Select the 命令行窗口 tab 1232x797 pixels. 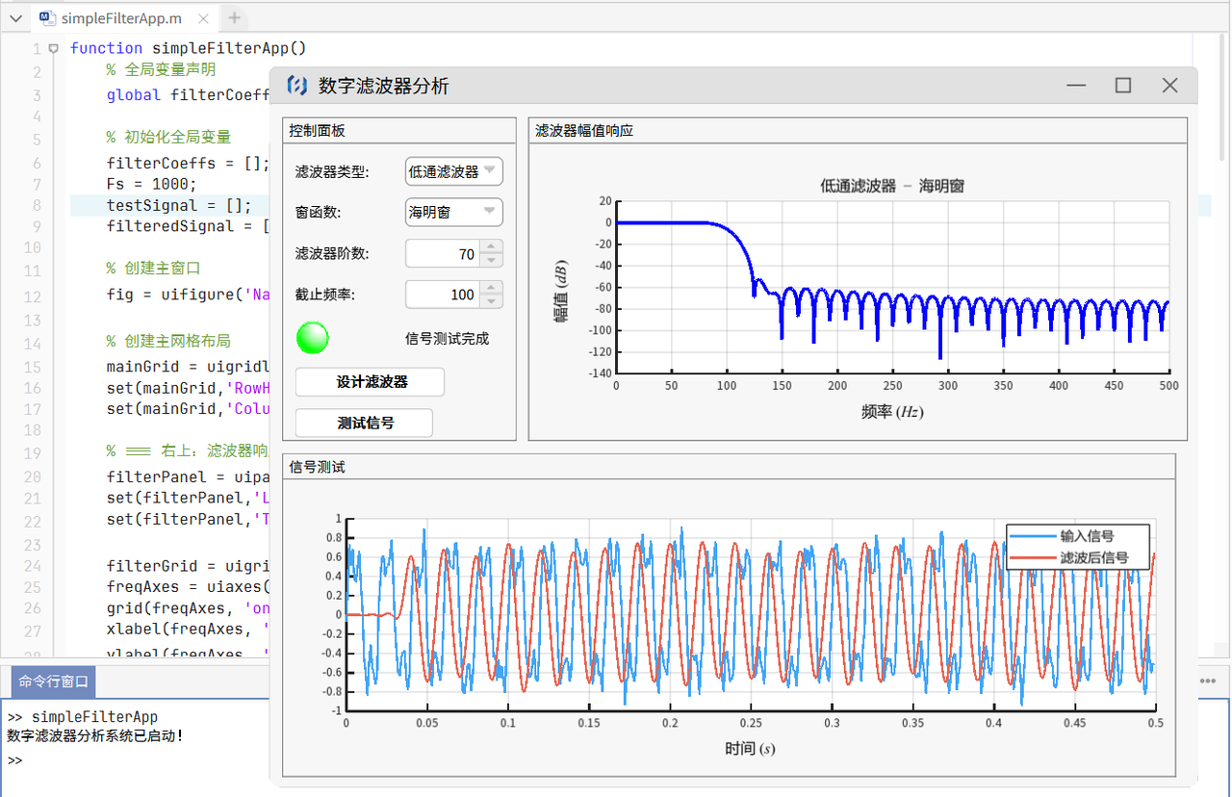[x=51, y=681]
